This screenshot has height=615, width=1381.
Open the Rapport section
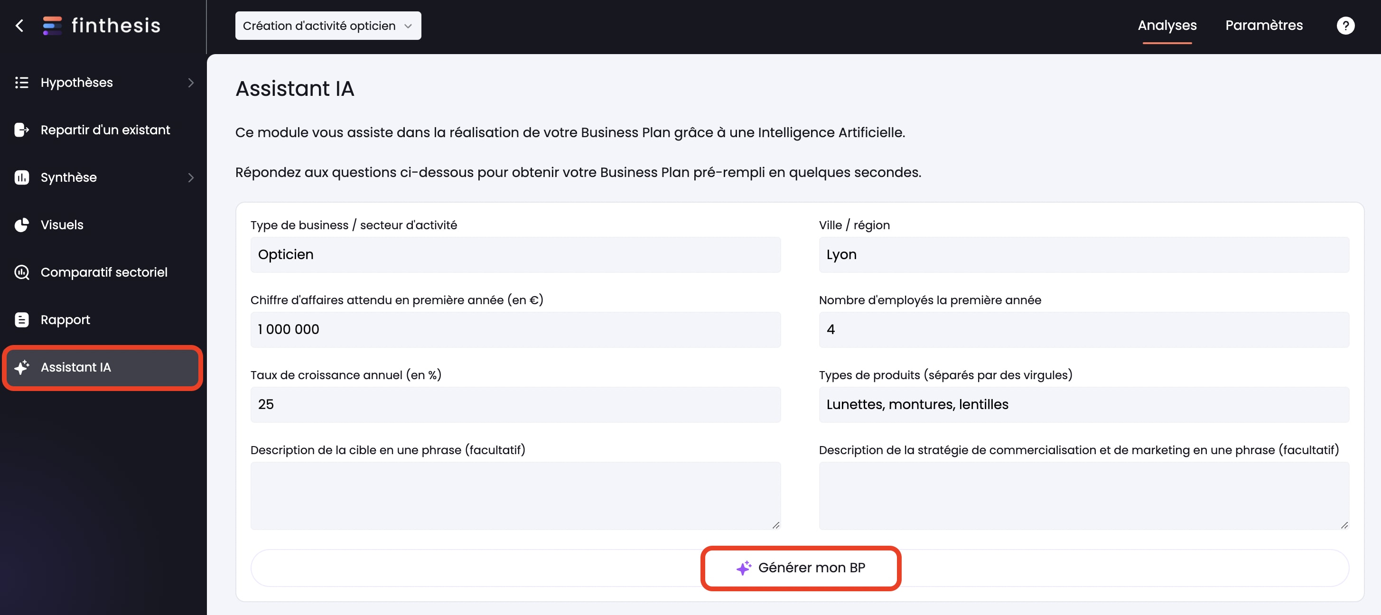coord(103,319)
